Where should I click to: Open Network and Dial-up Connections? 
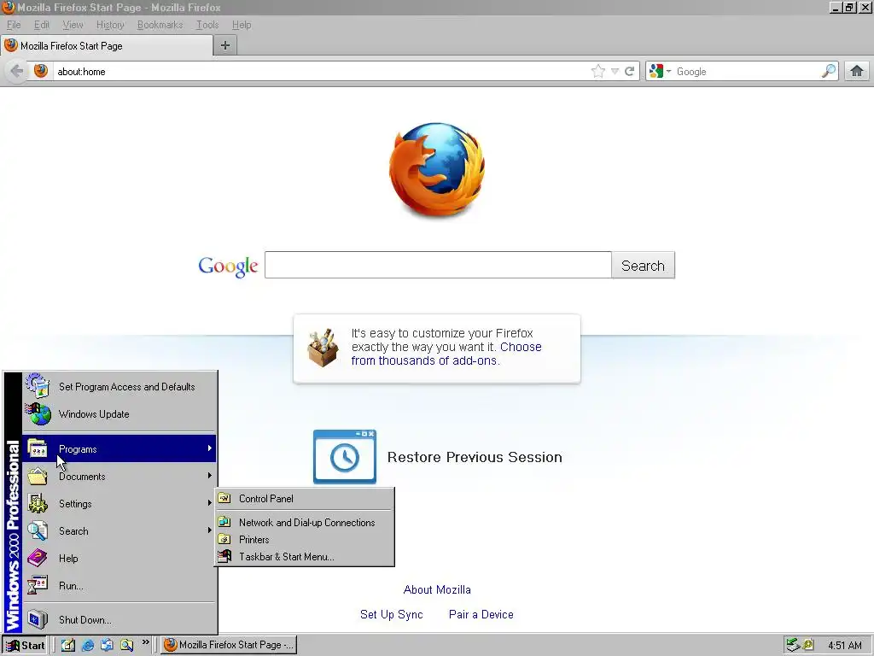tap(305, 523)
